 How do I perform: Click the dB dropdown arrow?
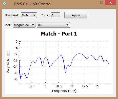[x=67, y=25]
